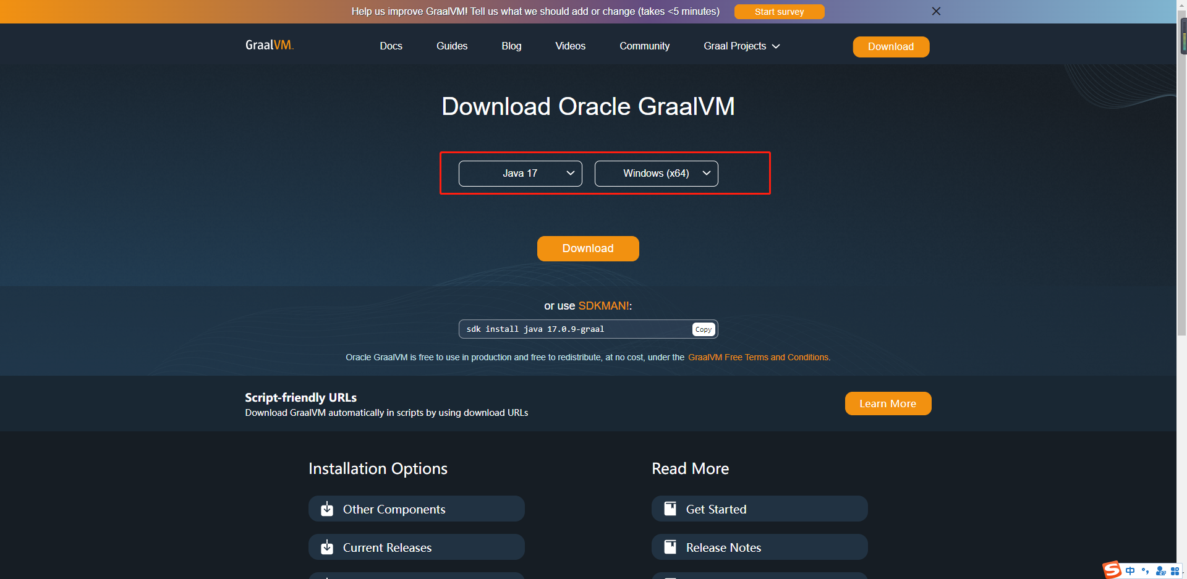Click the sdk install command field

588,329
